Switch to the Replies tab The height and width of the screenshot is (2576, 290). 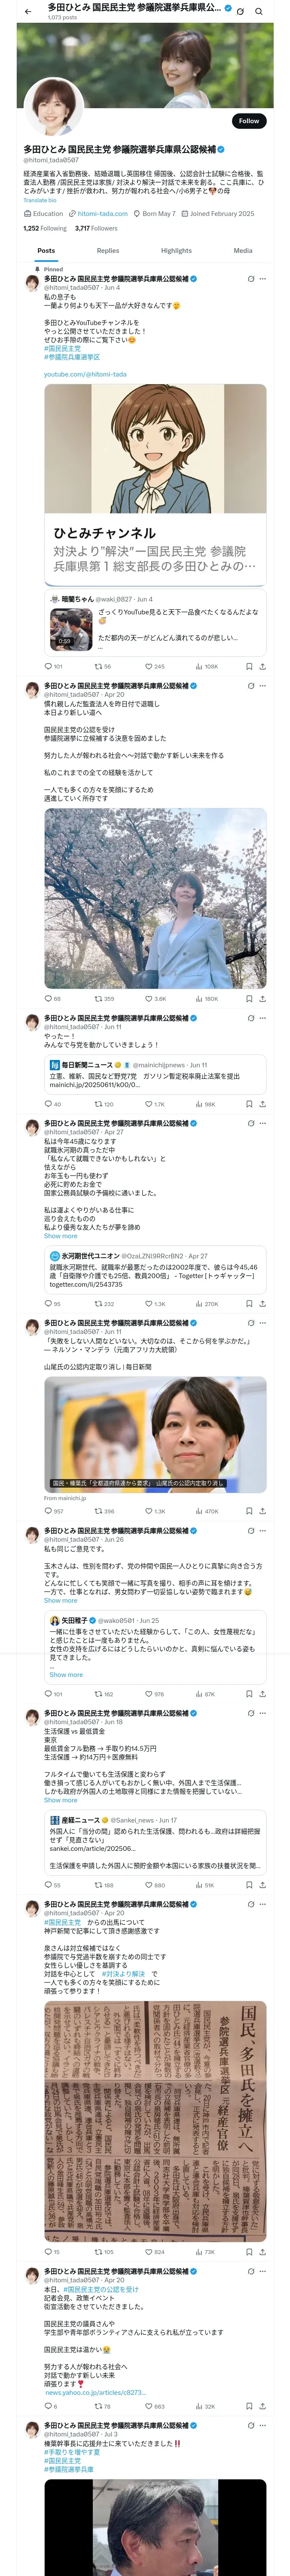tap(108, 251)
